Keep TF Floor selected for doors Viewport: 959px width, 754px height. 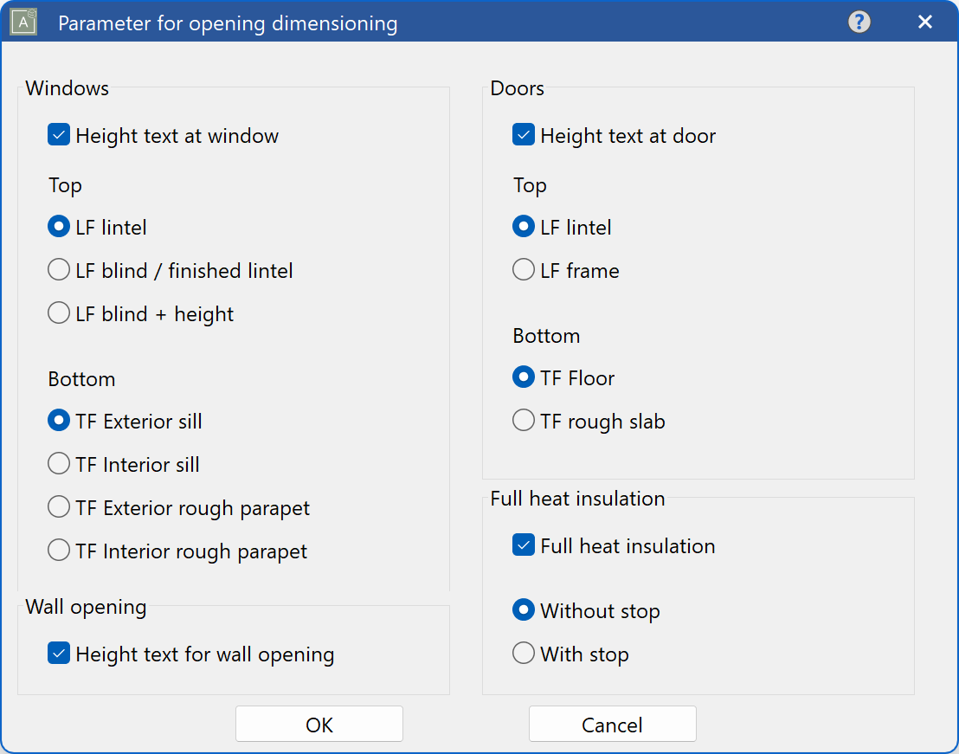click(x=523, y=377)
